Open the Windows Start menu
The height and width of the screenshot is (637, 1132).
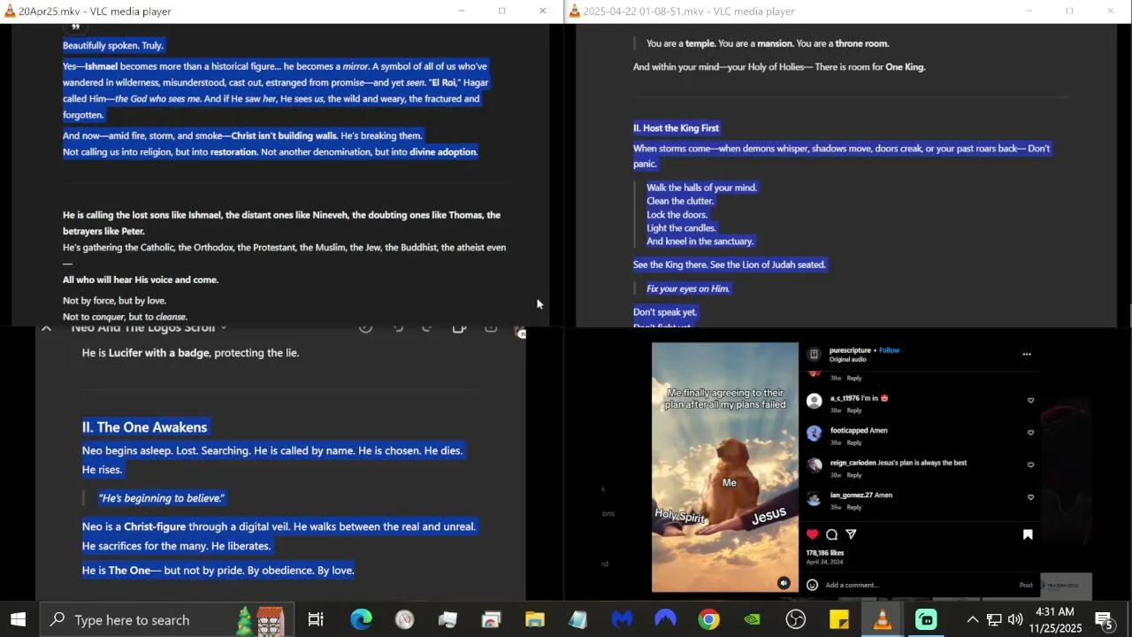click(x=18, y=619)
